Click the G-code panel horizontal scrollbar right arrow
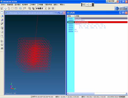This screenshot has height=98, width=128. coord(126,94)
